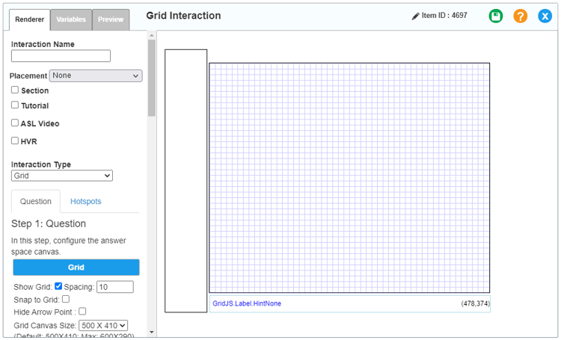
Task: Click the Step 1: Question heading
Action: click(49, 224)
